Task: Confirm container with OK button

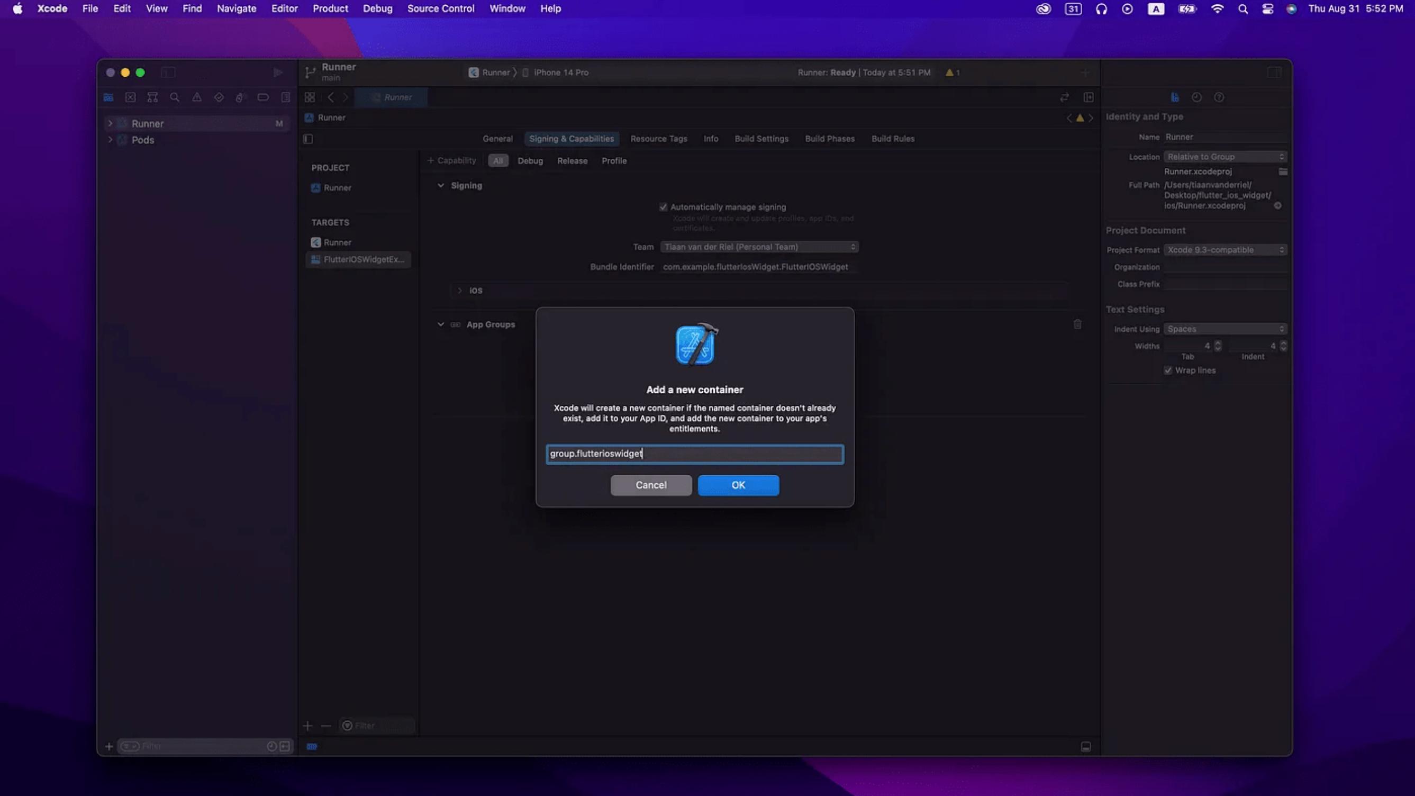Action: pyautogui.click(x=738, y=485)
